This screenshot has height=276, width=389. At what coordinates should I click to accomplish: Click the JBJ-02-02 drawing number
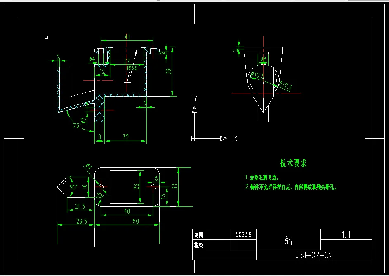[x=314, y=255]
